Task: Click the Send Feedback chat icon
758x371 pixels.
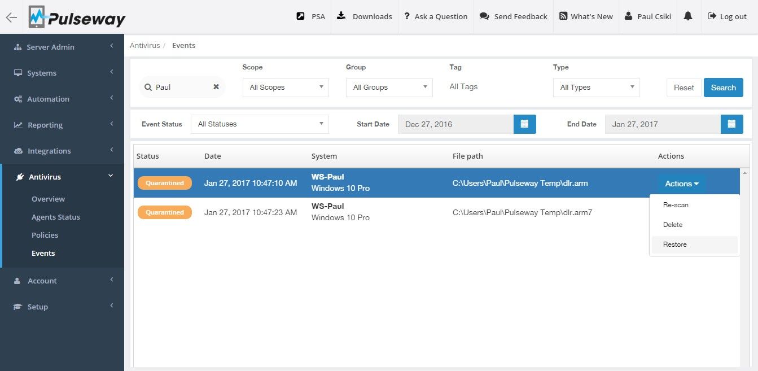Action: pyautogui.click(x=484, y=16)
